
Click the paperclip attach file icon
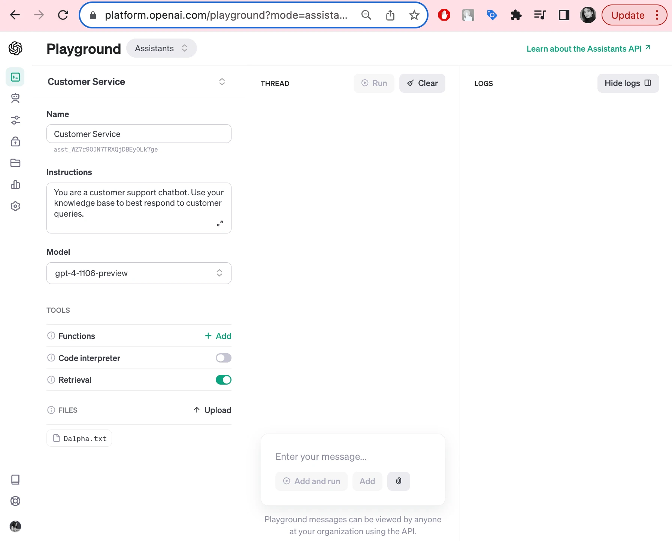(399, 481)
